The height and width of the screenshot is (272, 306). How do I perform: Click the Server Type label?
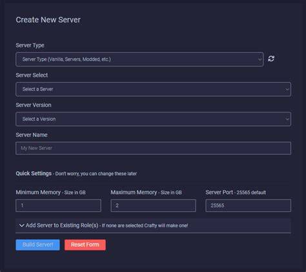[30, 45]
